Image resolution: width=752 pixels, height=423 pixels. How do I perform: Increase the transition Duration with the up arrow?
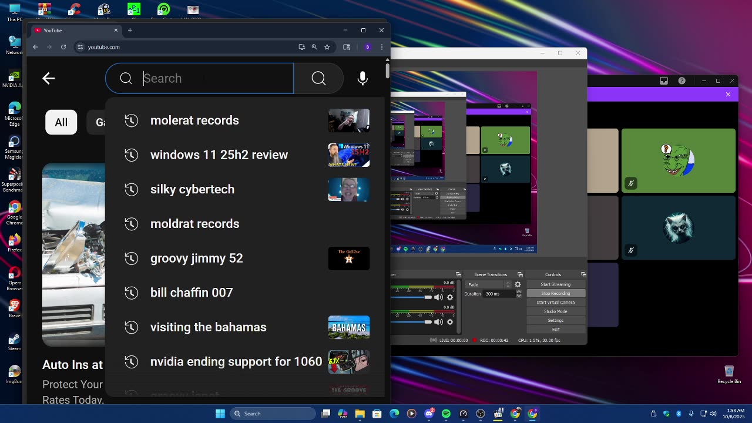(x=519, y=291)
